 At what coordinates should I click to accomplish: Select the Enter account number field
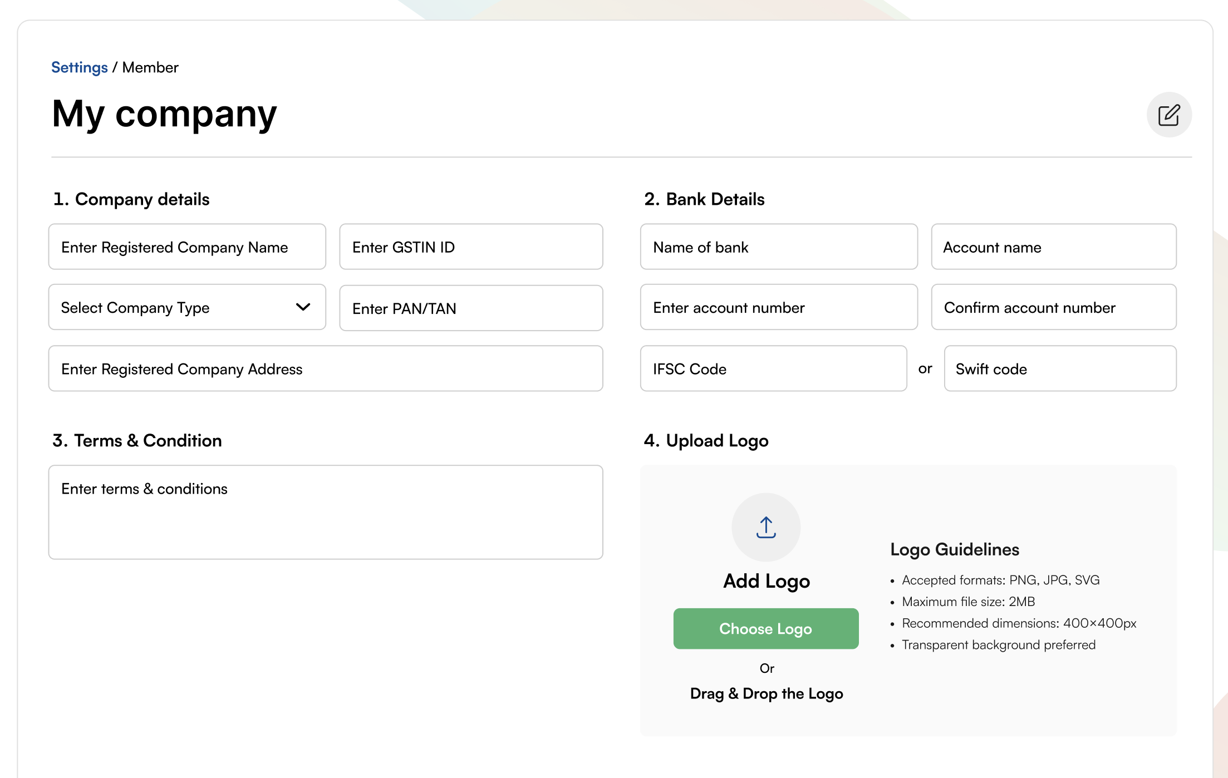(778, 307)
